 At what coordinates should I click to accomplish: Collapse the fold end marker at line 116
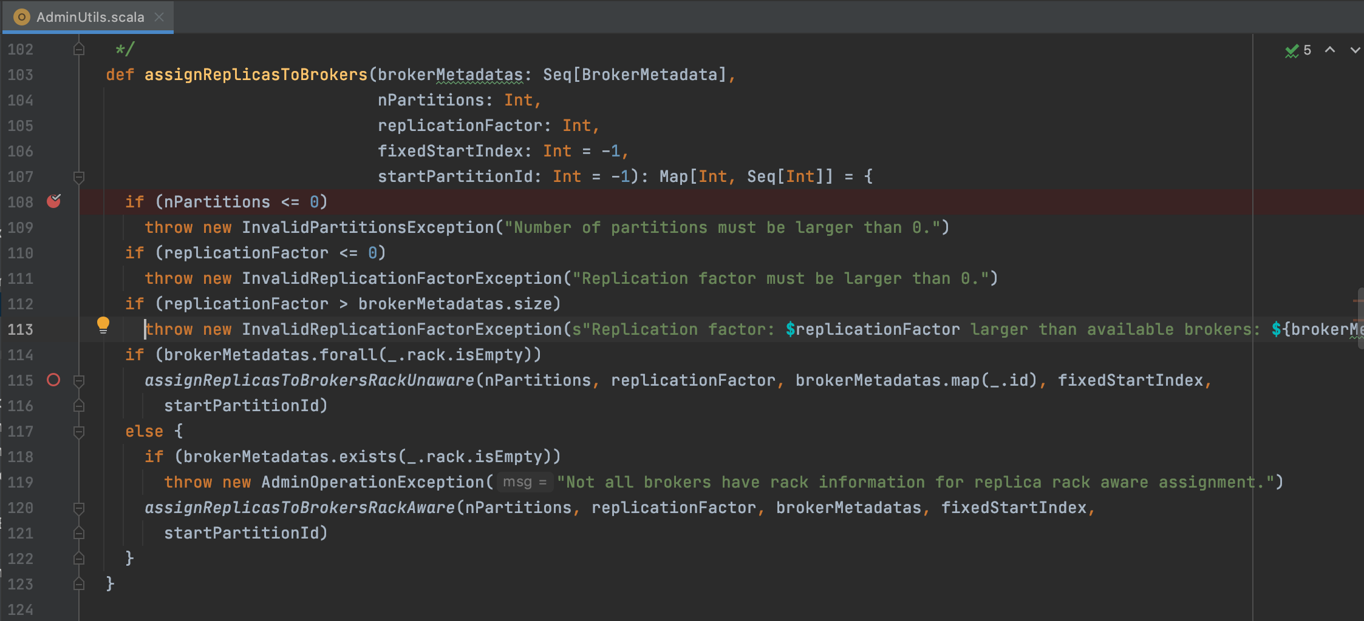(79, 406)
